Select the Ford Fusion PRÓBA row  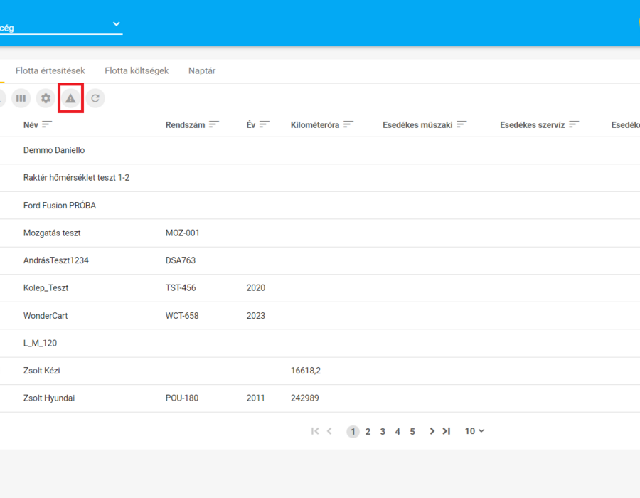(320, 206)
